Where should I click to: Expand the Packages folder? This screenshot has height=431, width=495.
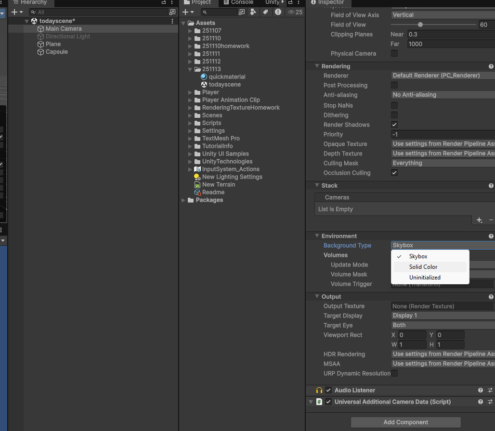pos(183,200)
